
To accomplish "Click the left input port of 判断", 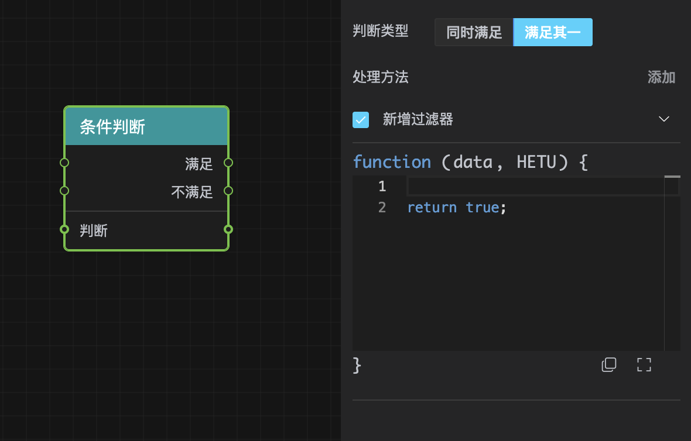I will [64, 229].
